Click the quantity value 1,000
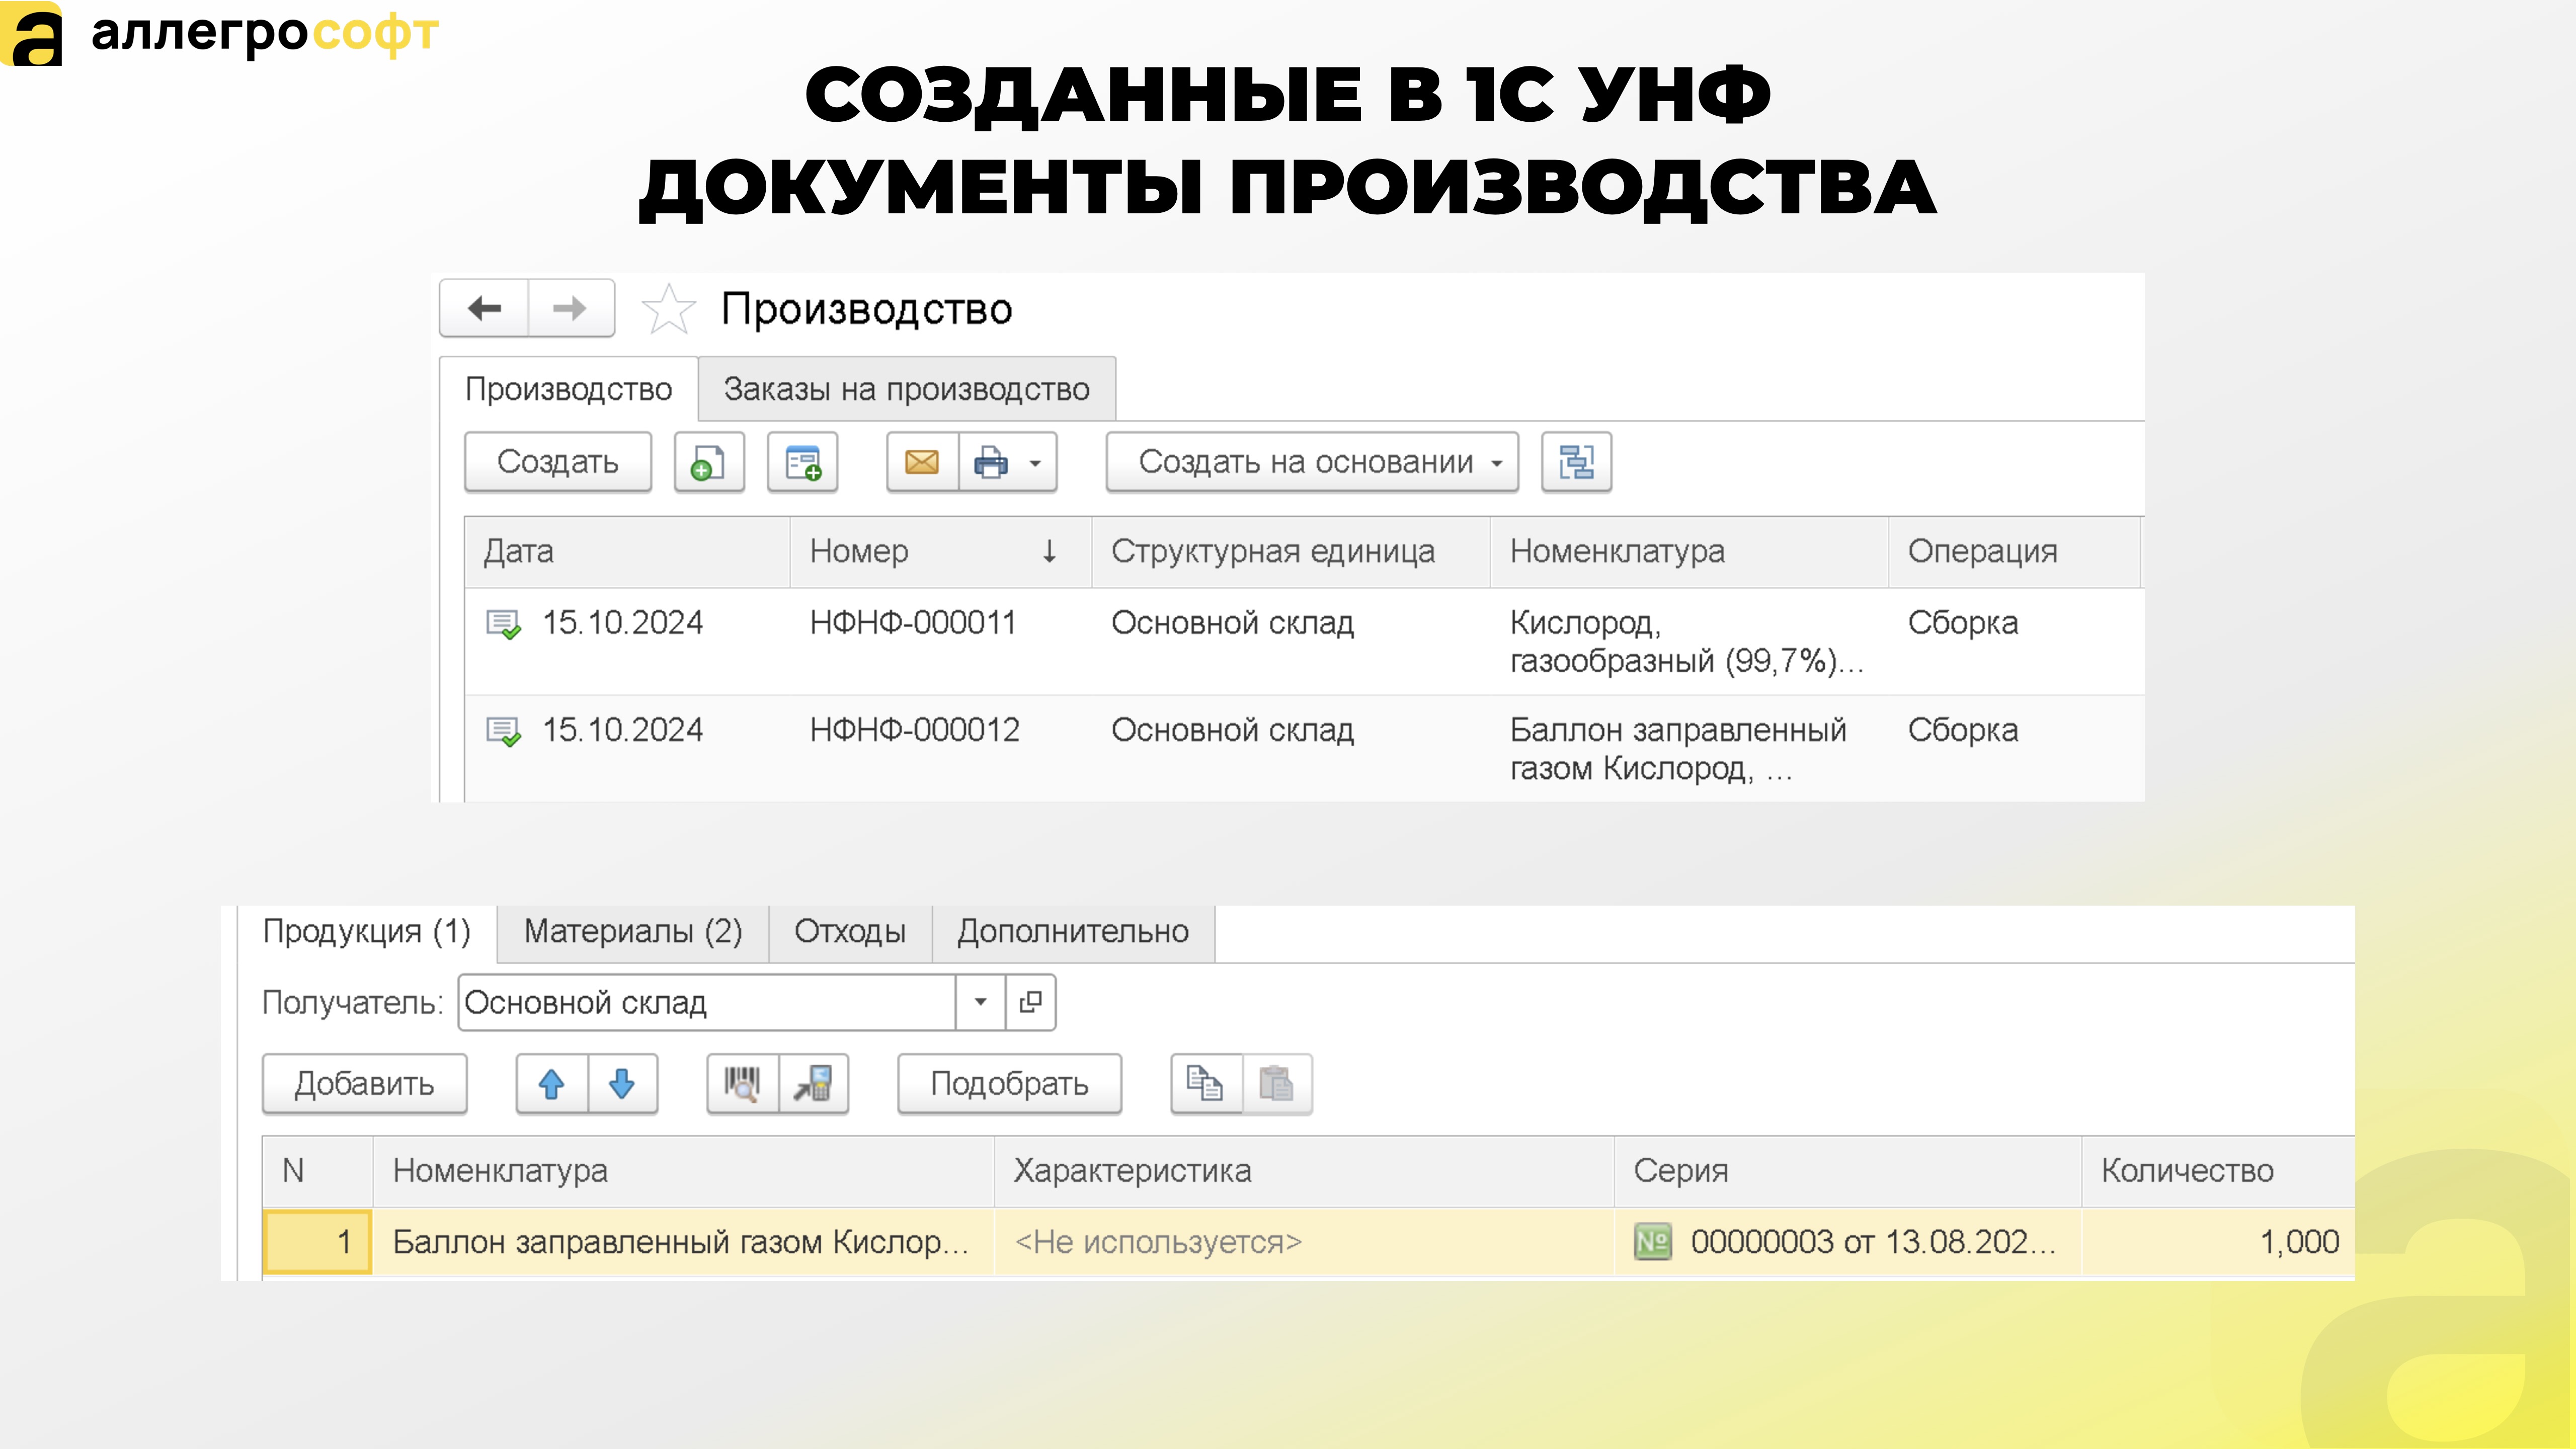The height and width of the screenshot is (1449, 2576). pos(2299,1242)
